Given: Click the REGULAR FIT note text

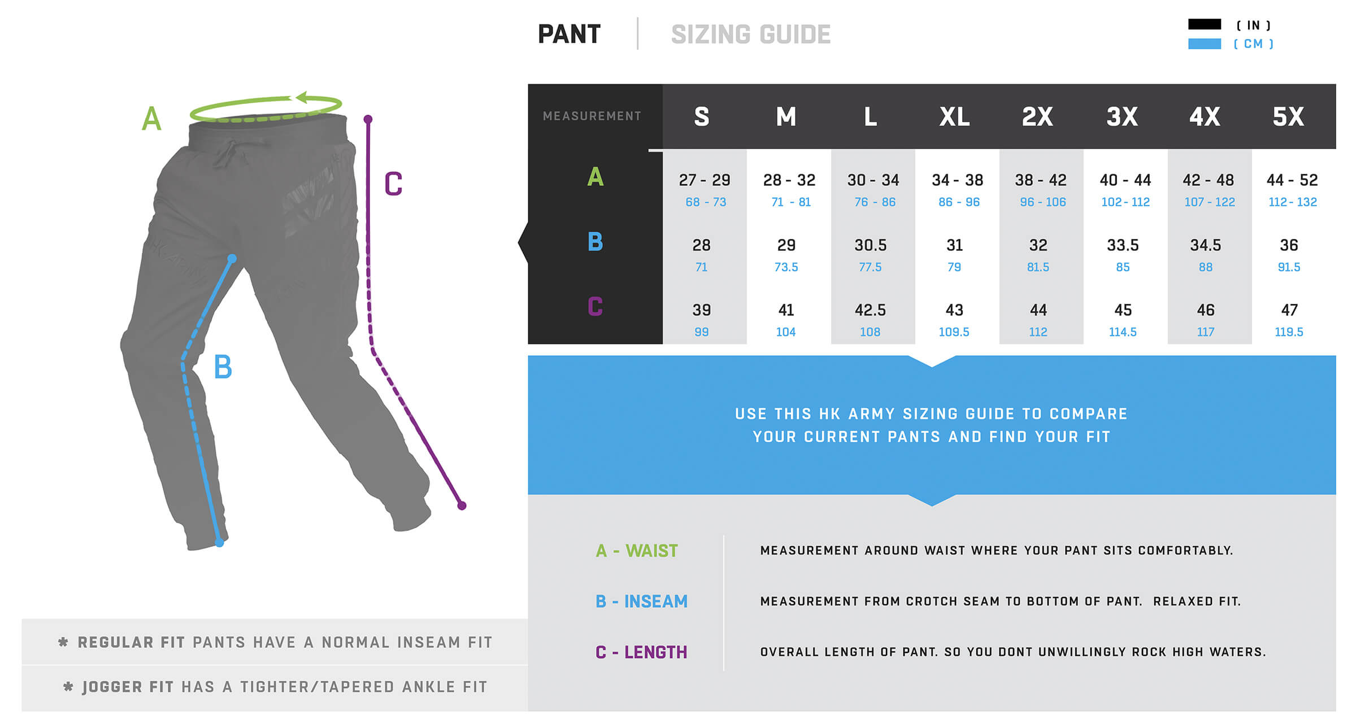Looking at the screenshot, I should coord(275,643).
